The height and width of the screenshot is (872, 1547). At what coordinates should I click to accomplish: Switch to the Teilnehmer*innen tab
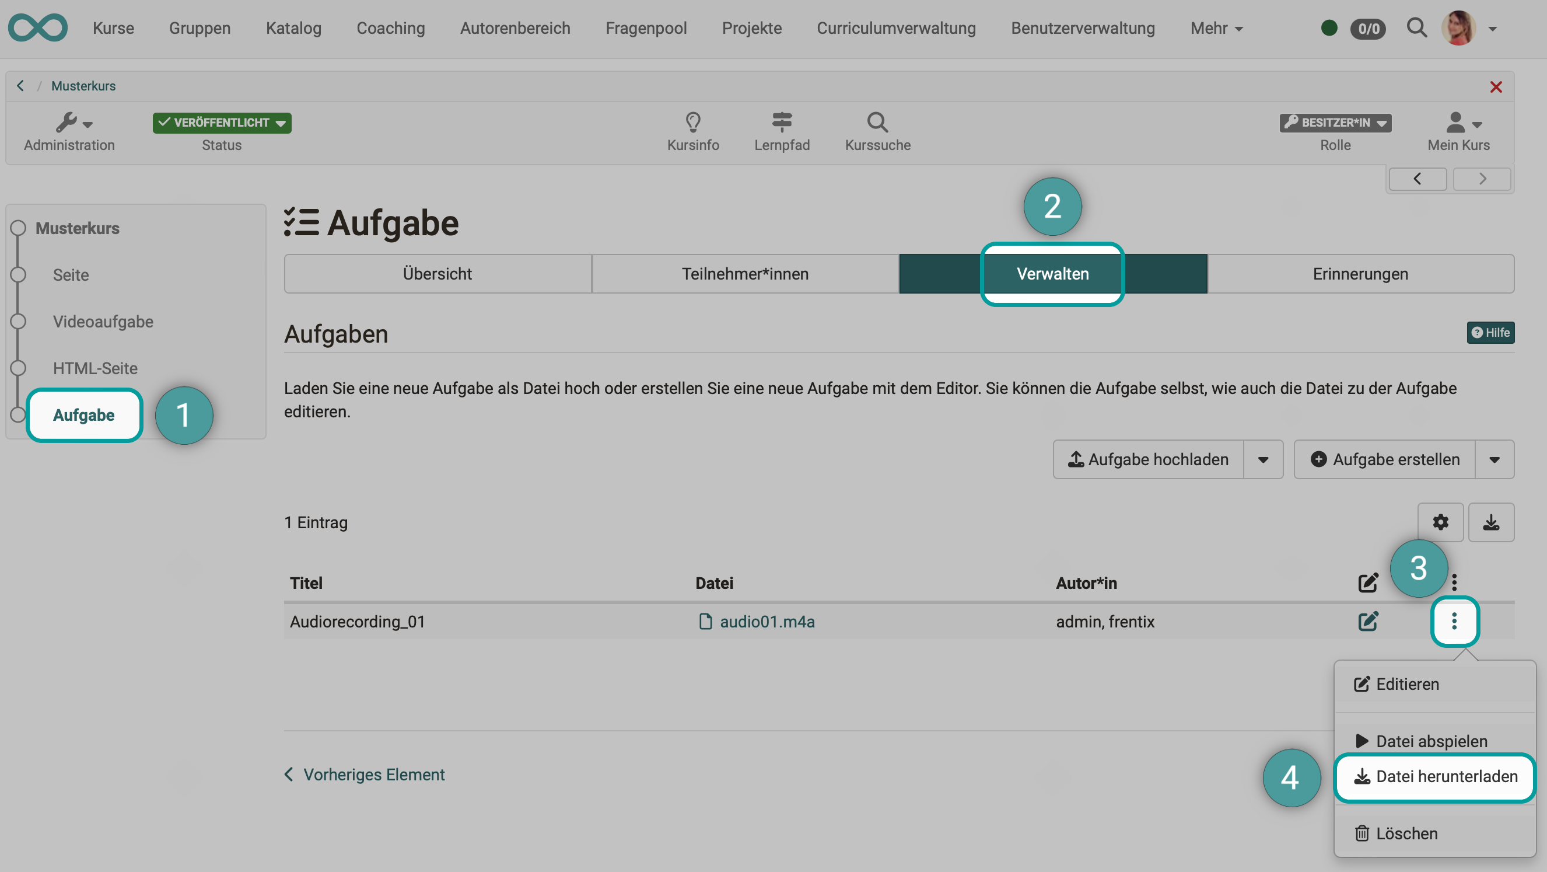[x=745, y=273]
